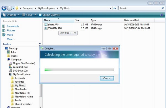This screenshot has width=166, height=108.
Task: Open the Pictures favorite link
Action: (x=11, y=30)
